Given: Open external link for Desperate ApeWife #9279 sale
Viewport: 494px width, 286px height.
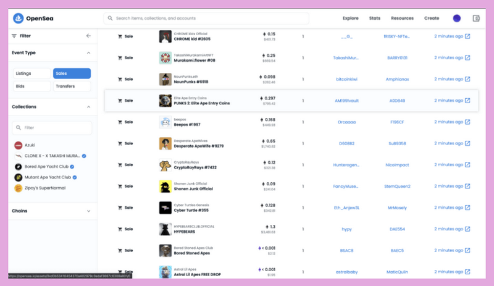Looking at the screenshot, I should pos(467,143).
